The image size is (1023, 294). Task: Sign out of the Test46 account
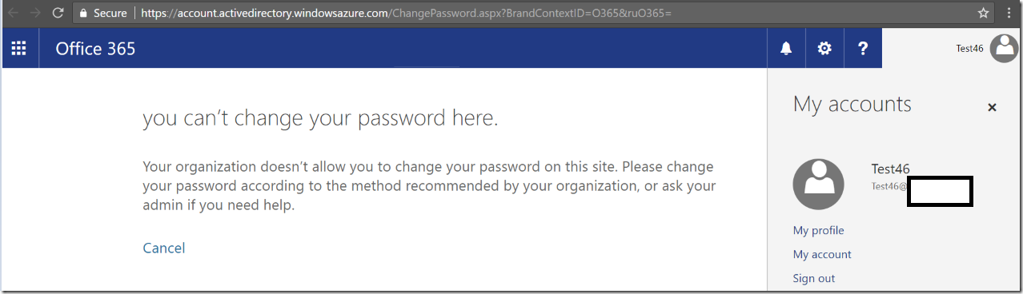click(x=813, y=278)
